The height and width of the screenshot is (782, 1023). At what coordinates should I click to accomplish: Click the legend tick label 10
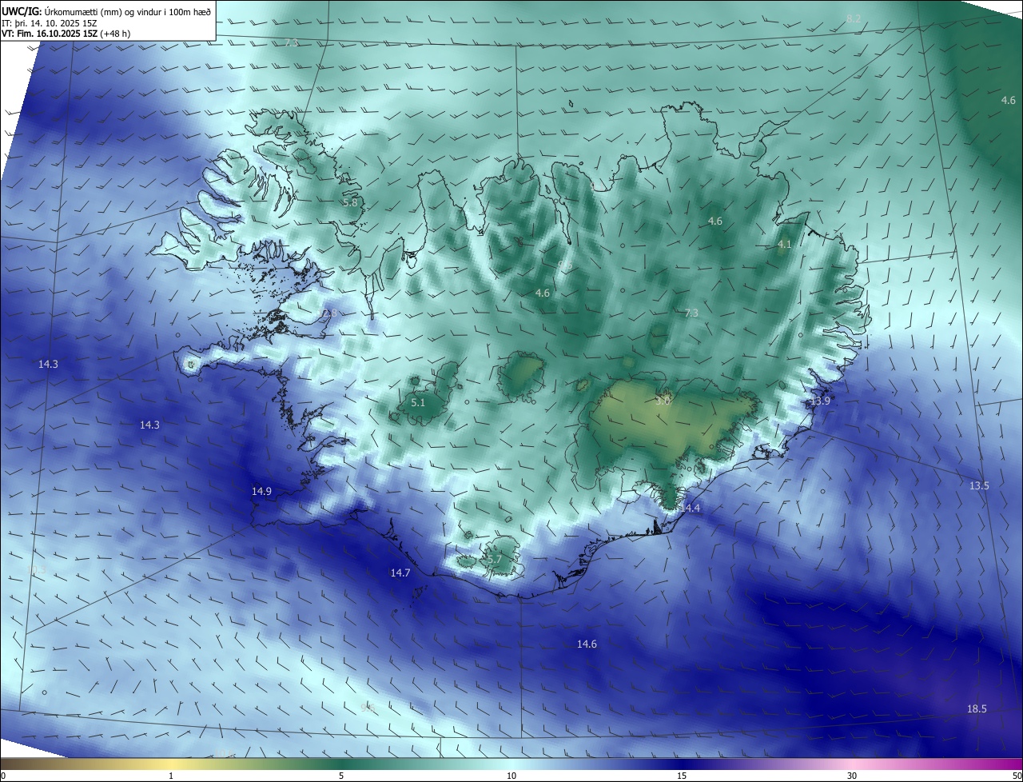coord(511,776)
